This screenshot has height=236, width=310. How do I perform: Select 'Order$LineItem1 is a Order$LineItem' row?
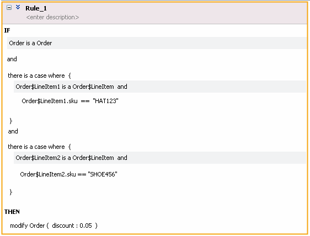pos(160,87)
